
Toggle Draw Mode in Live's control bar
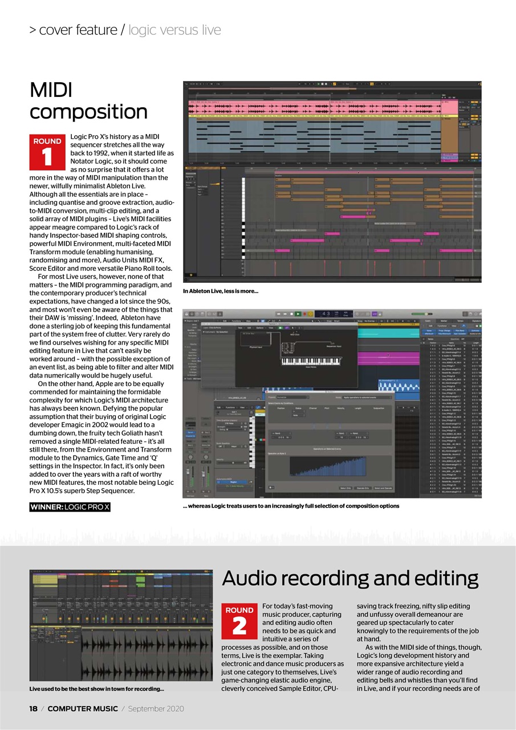[371, 83]
